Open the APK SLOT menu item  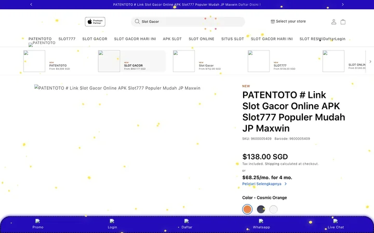(x=172, y=39)
